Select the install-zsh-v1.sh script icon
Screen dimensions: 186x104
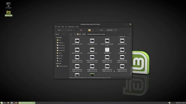tap(122, 41)
